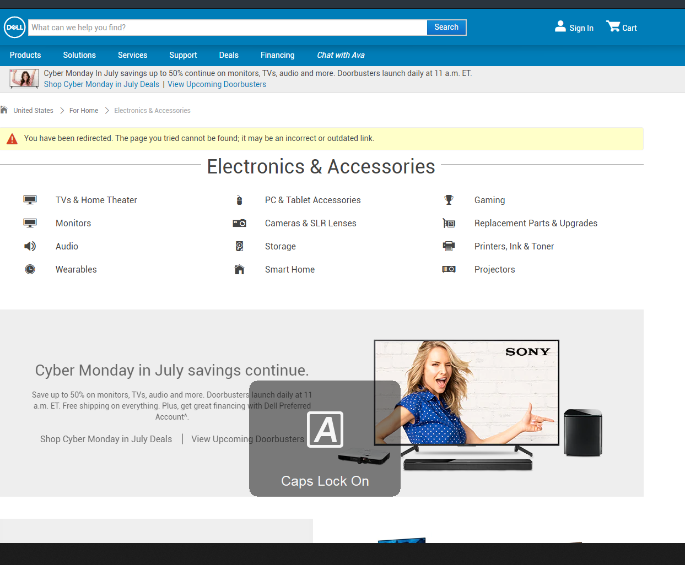The width and height of the screenshot is (685, 565).
Task: Open the Financing menu
Action: click(x=277, y=55)
